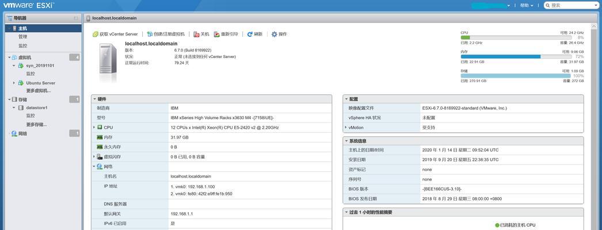Collapse the 过去 1 小时的性能摘要 panel

(346, 212)
